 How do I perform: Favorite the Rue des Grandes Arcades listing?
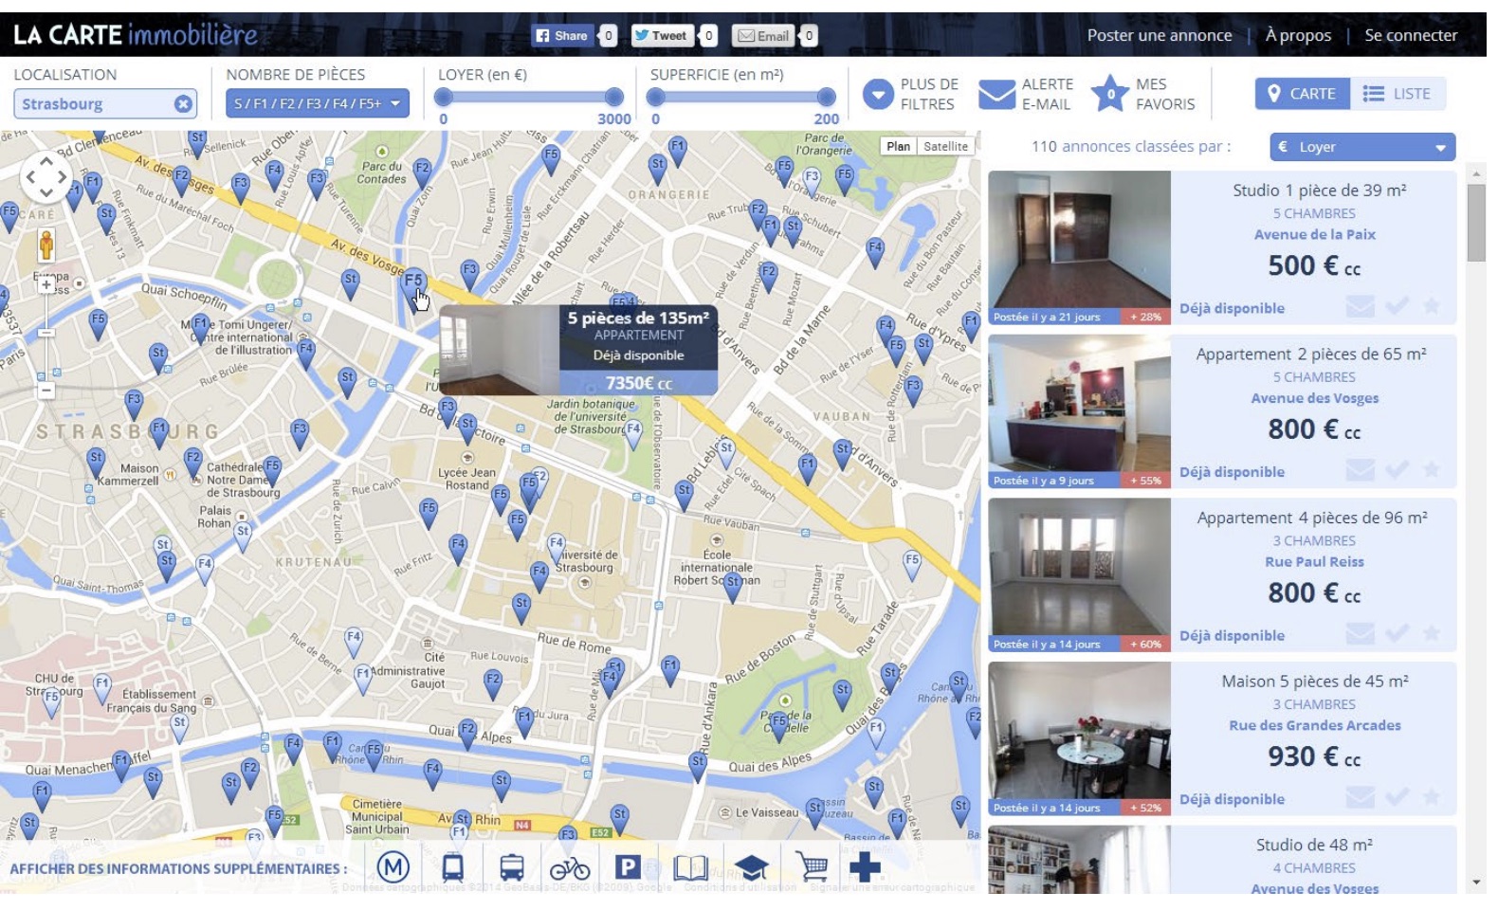point(1432,797)
